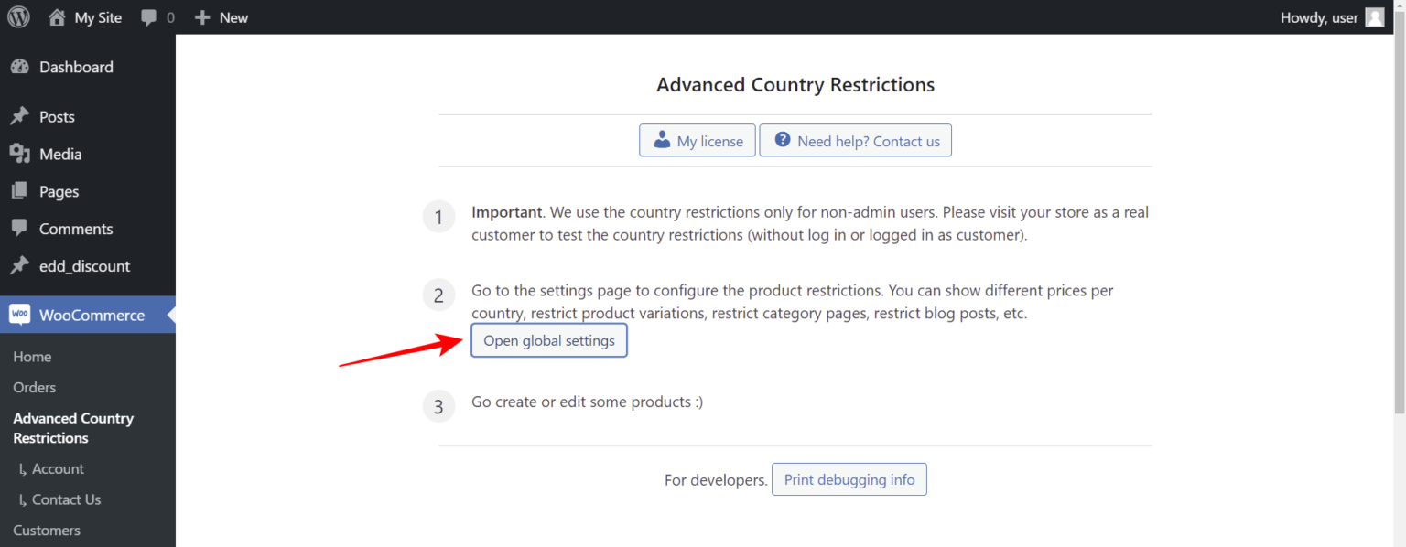1406x547 pixels.
Task: Click Need help? Contact us button
Action: coord(856,141)
